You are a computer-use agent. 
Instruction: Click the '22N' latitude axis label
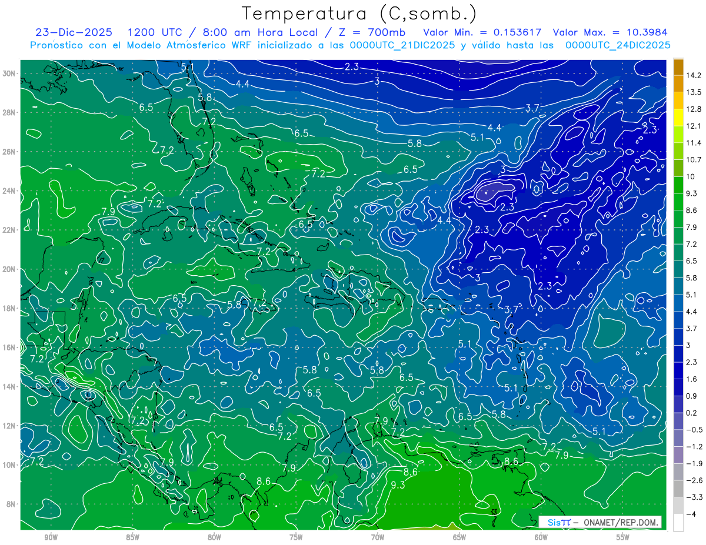(x=9, y=230)
